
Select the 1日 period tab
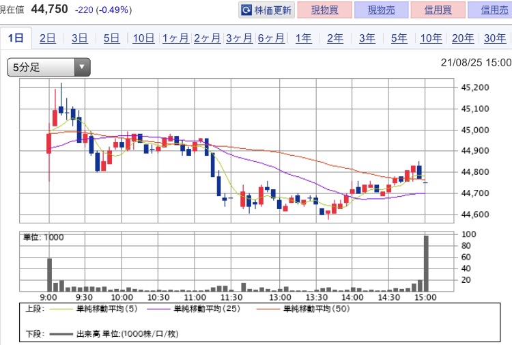16,38
